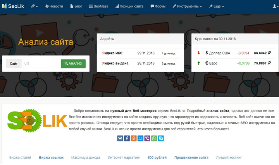Share via Viber icon

pos(147,138)
